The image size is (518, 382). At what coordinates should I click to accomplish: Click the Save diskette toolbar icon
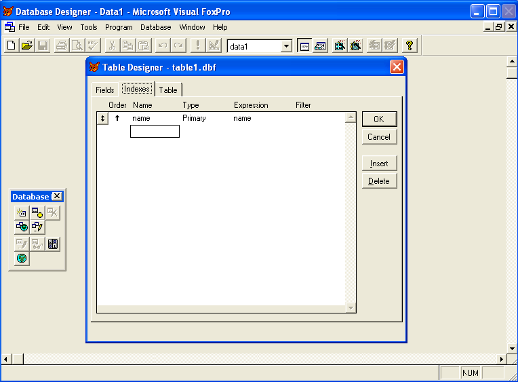click(43, 45)
